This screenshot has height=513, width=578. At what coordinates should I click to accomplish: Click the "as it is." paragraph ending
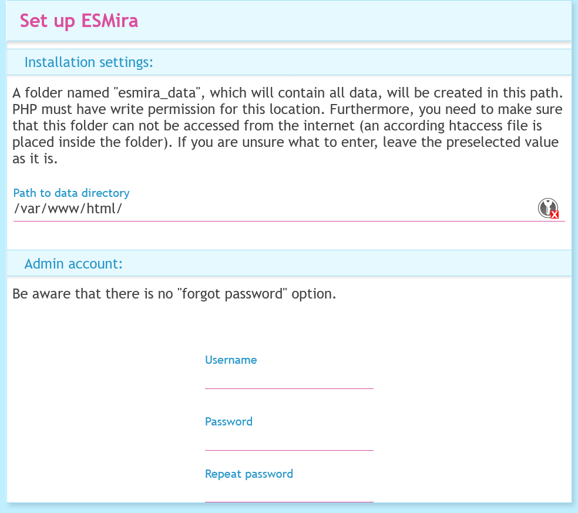(35, 159)
